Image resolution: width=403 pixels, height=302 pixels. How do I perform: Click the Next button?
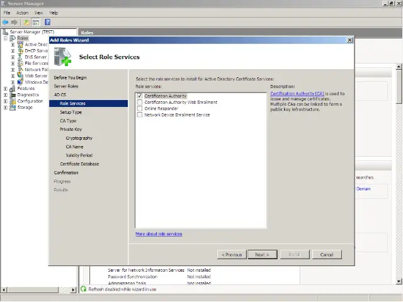coord(263,254)
